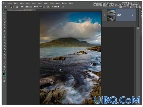Open the 图层(L) menu
The width and height of the screenshot is (143, 107).
tap(28, 3)
